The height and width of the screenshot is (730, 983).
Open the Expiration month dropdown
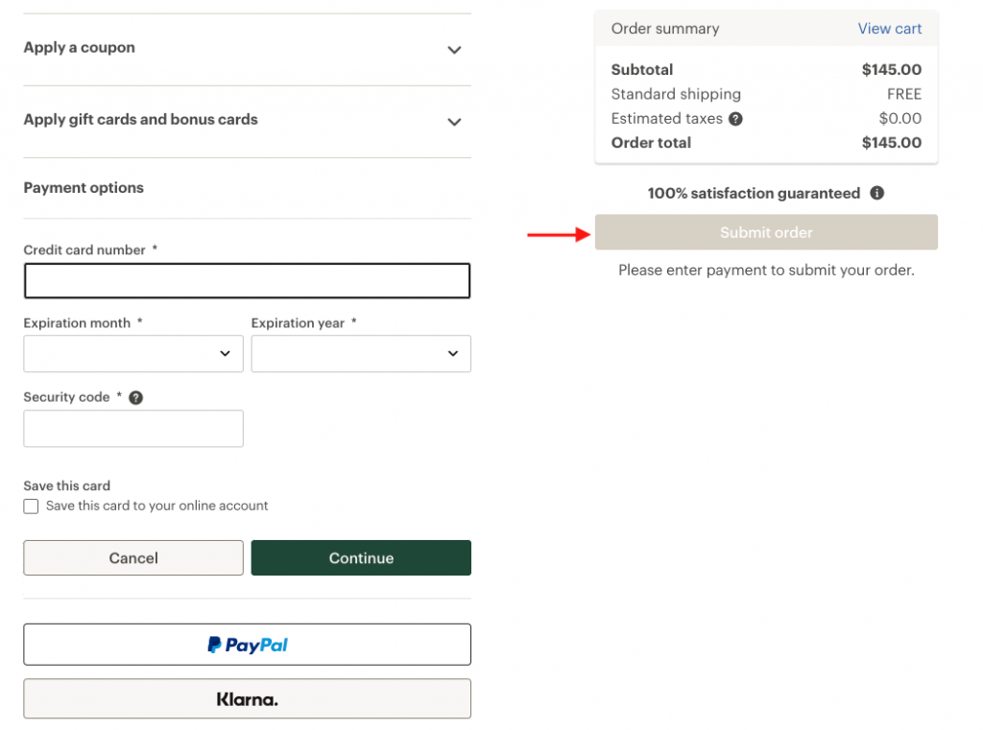pos(133,353)
